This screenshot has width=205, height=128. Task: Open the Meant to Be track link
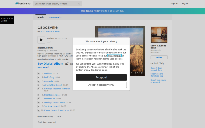pos(50,99)
